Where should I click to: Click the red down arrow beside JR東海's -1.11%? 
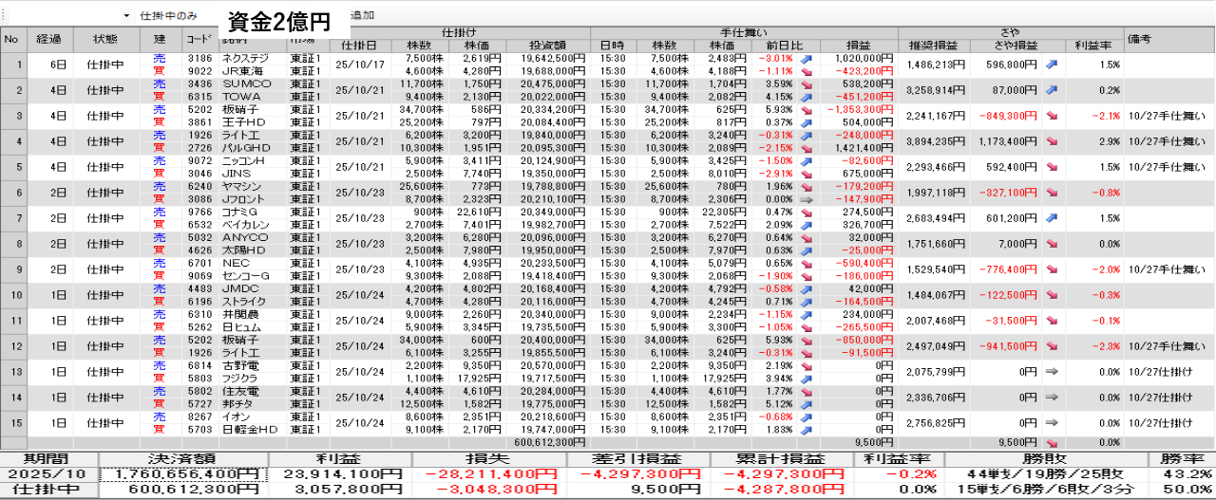806,71
